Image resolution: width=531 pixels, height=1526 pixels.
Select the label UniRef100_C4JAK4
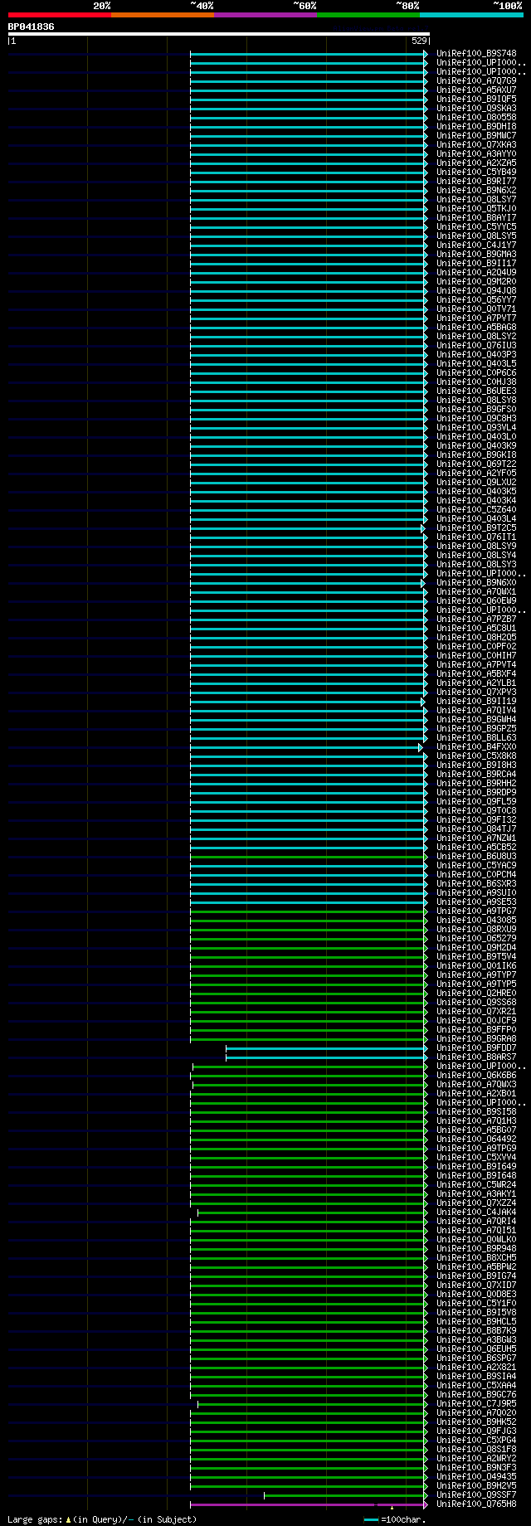click(x=476, y=1213)
